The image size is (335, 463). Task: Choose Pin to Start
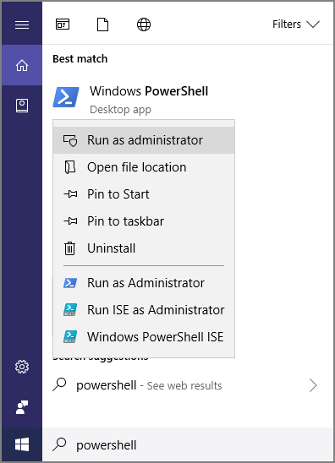coord(144,194)
